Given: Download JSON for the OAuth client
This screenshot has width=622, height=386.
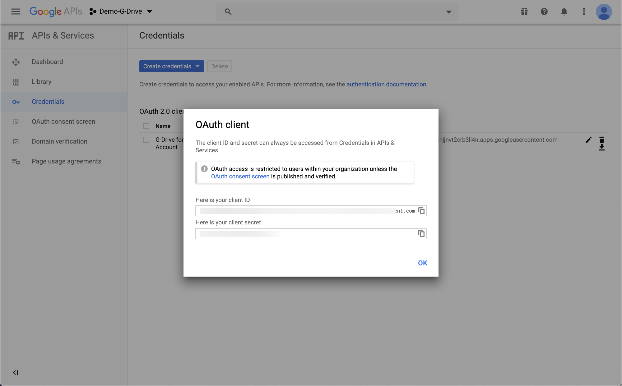Looking at the screenshot, I should [602, 147].
